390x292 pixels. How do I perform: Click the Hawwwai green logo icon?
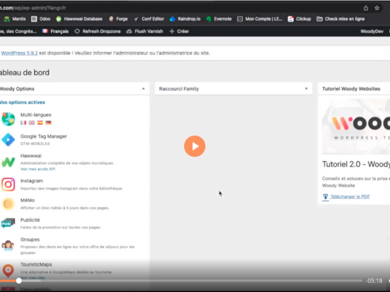coord(8,162)
